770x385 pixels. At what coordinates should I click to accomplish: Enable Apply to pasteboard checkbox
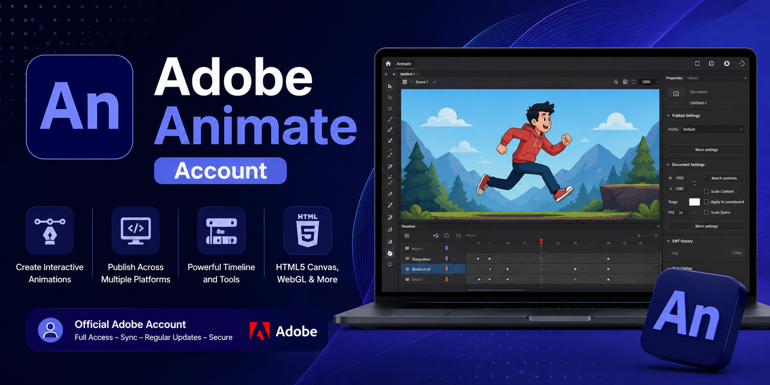point(706,202)
